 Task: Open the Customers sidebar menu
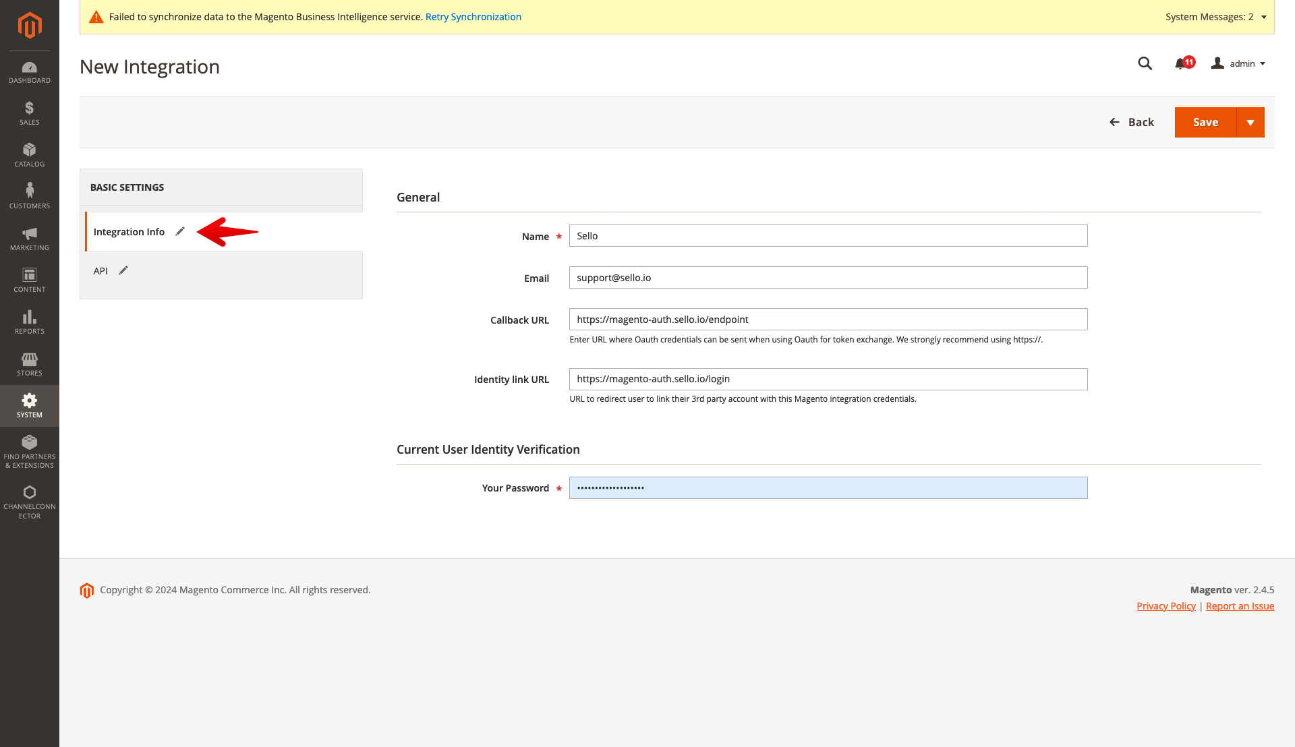click(x=30, y=197)
